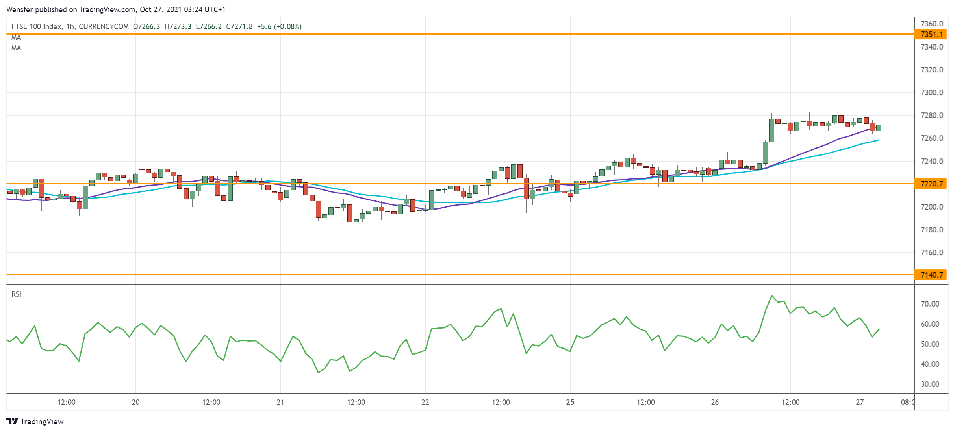955x432 pixels.
Task: Click the orange 7220.7 price label
Action: click(x=931, y=184)
